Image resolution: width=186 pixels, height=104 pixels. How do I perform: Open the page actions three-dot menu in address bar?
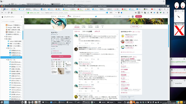coord(116,13)
